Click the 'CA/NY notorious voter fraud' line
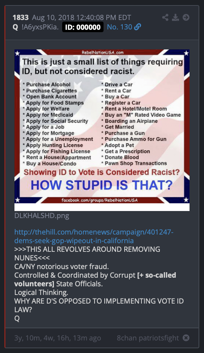 tap(61, 267)
